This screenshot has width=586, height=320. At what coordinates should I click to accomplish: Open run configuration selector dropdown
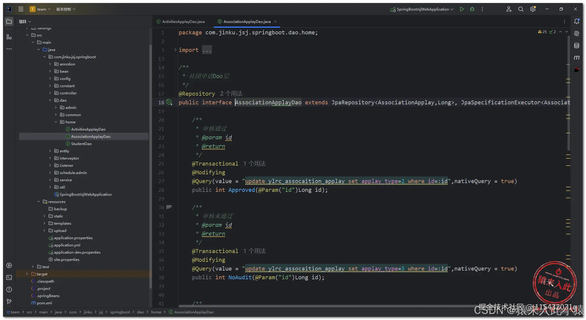click(422, 9)
